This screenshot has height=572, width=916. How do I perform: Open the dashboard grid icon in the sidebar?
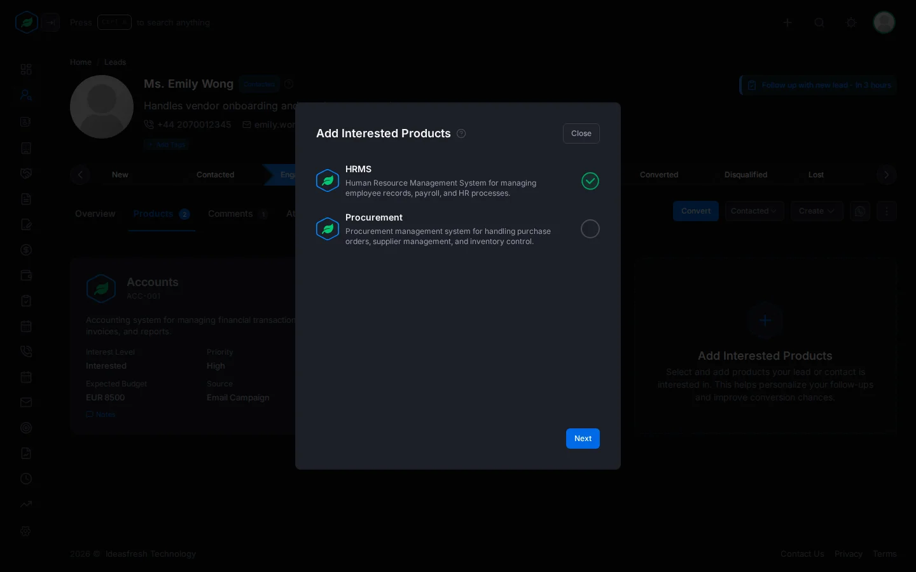(x=26, y=69)
